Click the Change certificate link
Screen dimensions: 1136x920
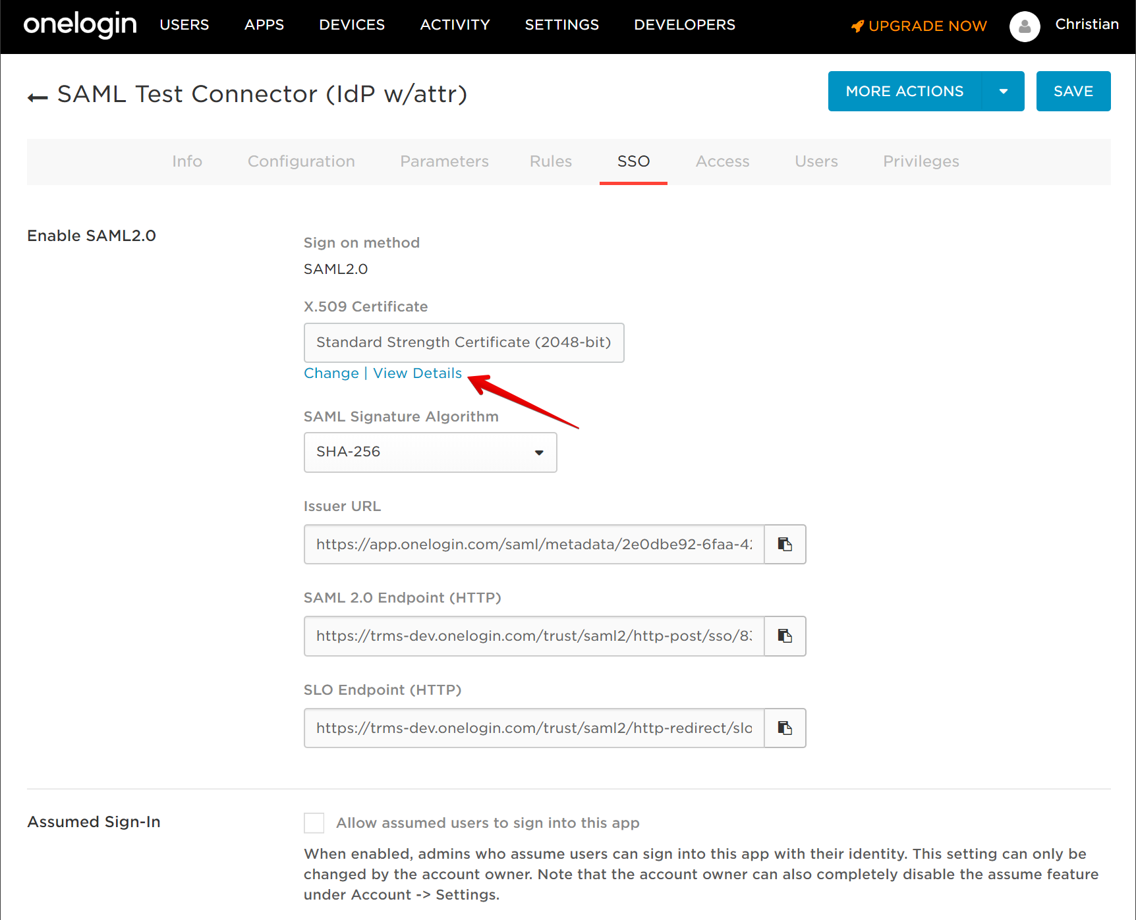point(331,373)
